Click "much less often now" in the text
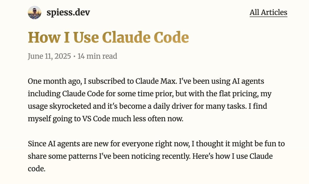This screenshot has height=184, width=309. 147,119
